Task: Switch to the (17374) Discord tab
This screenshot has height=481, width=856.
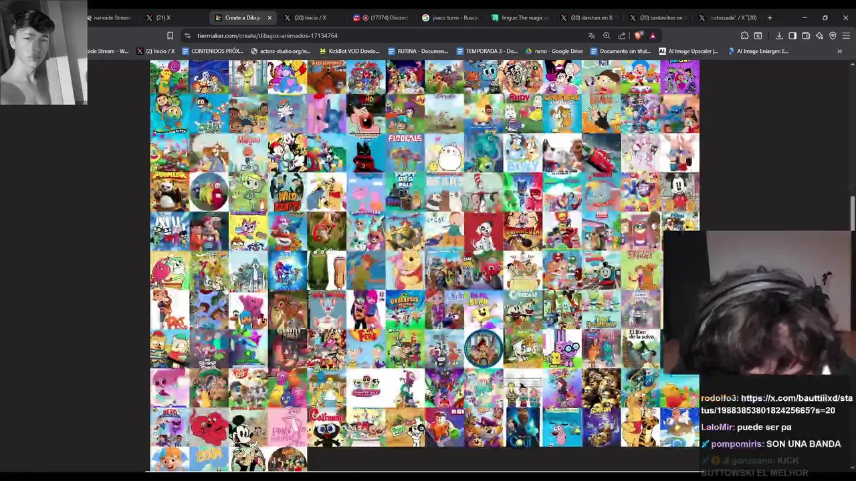Action: 380,18
